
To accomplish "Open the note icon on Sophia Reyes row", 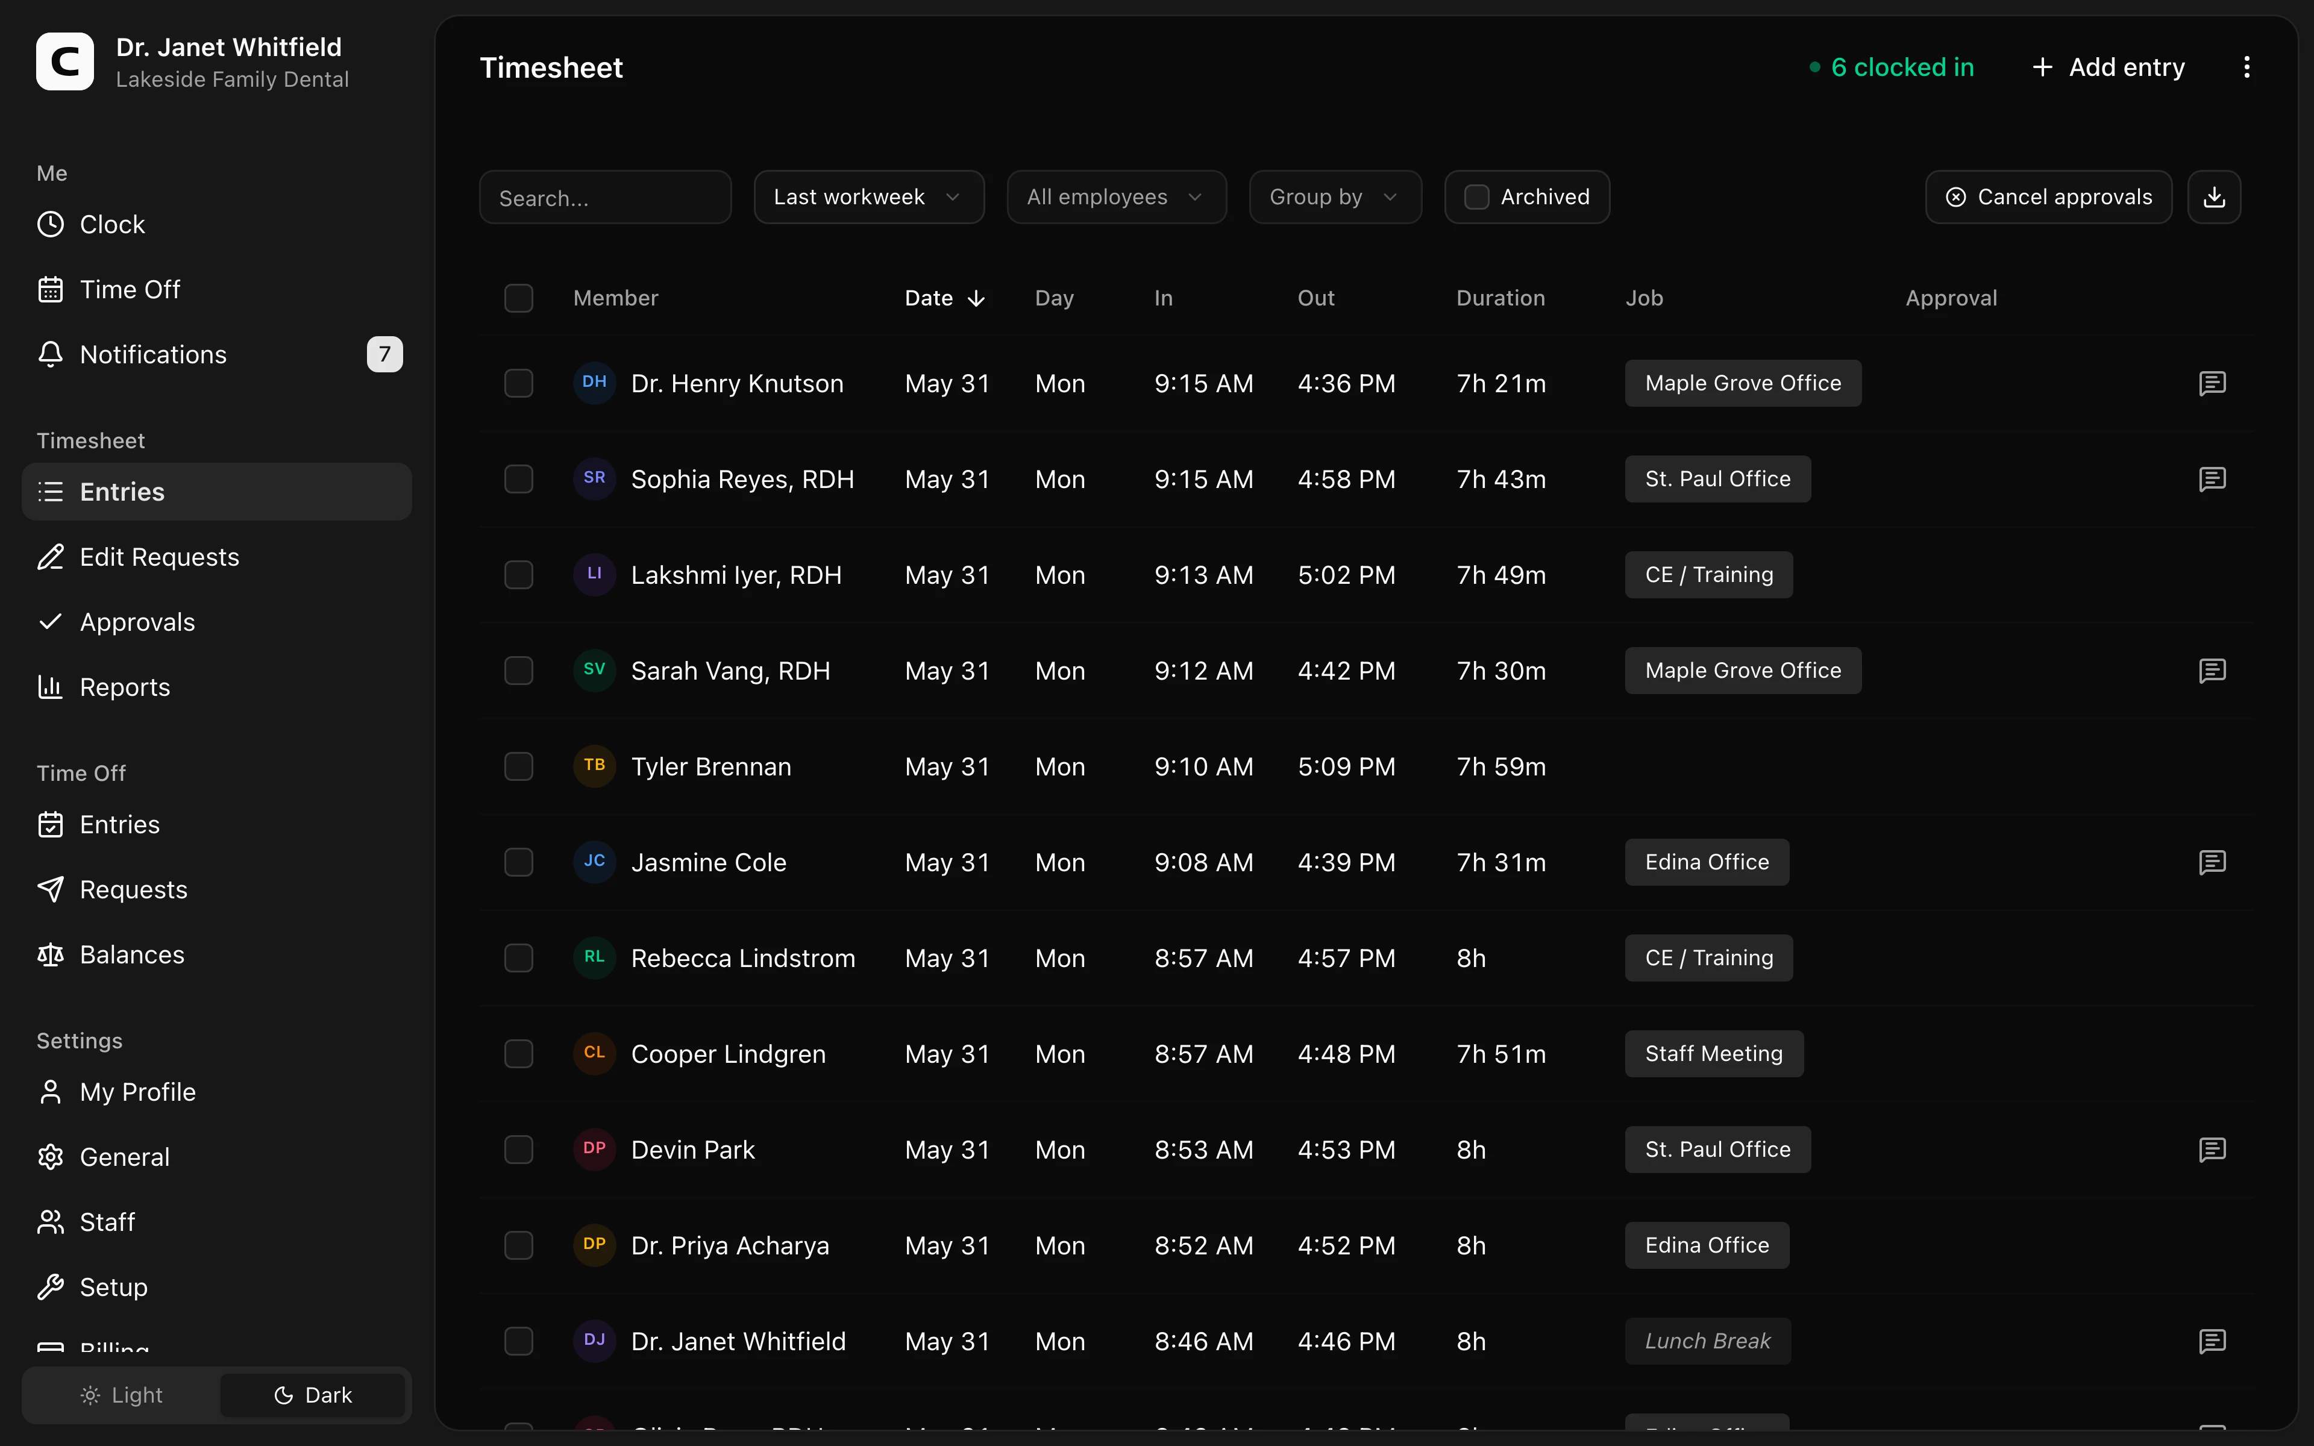I will tap(2213, 479).
